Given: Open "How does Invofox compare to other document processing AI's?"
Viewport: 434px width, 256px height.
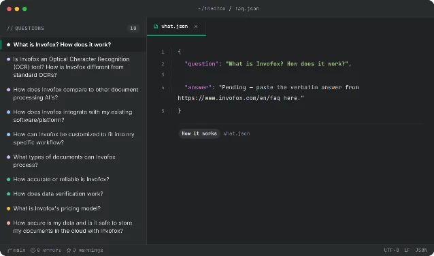Looking at the screenshot, I should click(x=73, y=94).
